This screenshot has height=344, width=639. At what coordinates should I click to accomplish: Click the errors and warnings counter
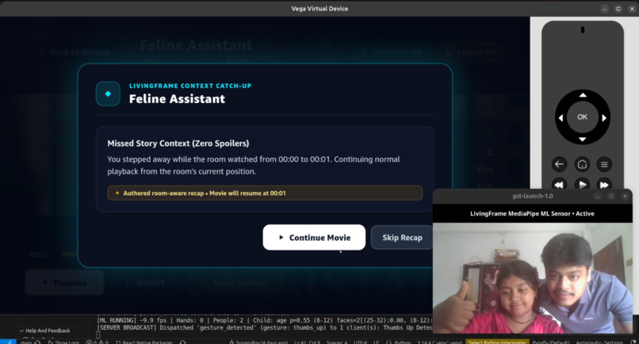pyautogui.click(x=97, y=342)
